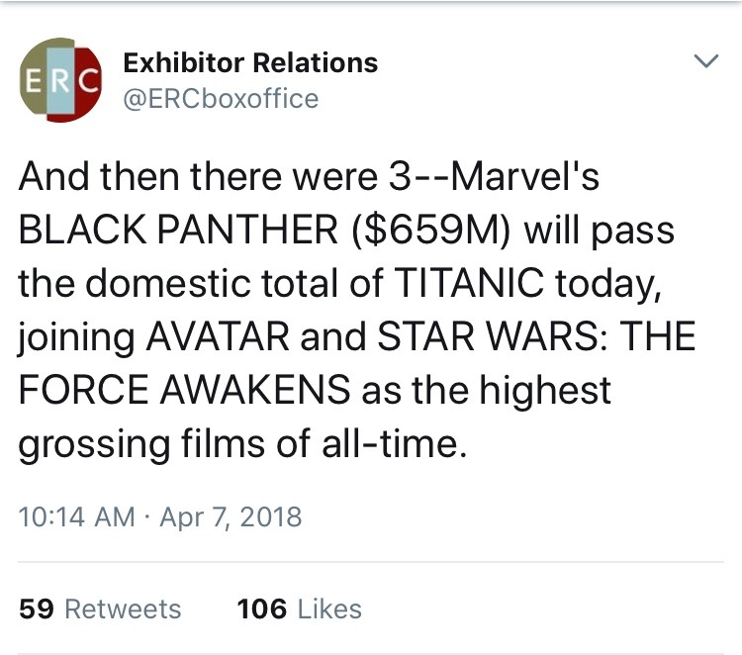Screen dimensions: 742x655
Task: Select the words BLACK PANTHER in tweet
Action: tap(178, 230)
